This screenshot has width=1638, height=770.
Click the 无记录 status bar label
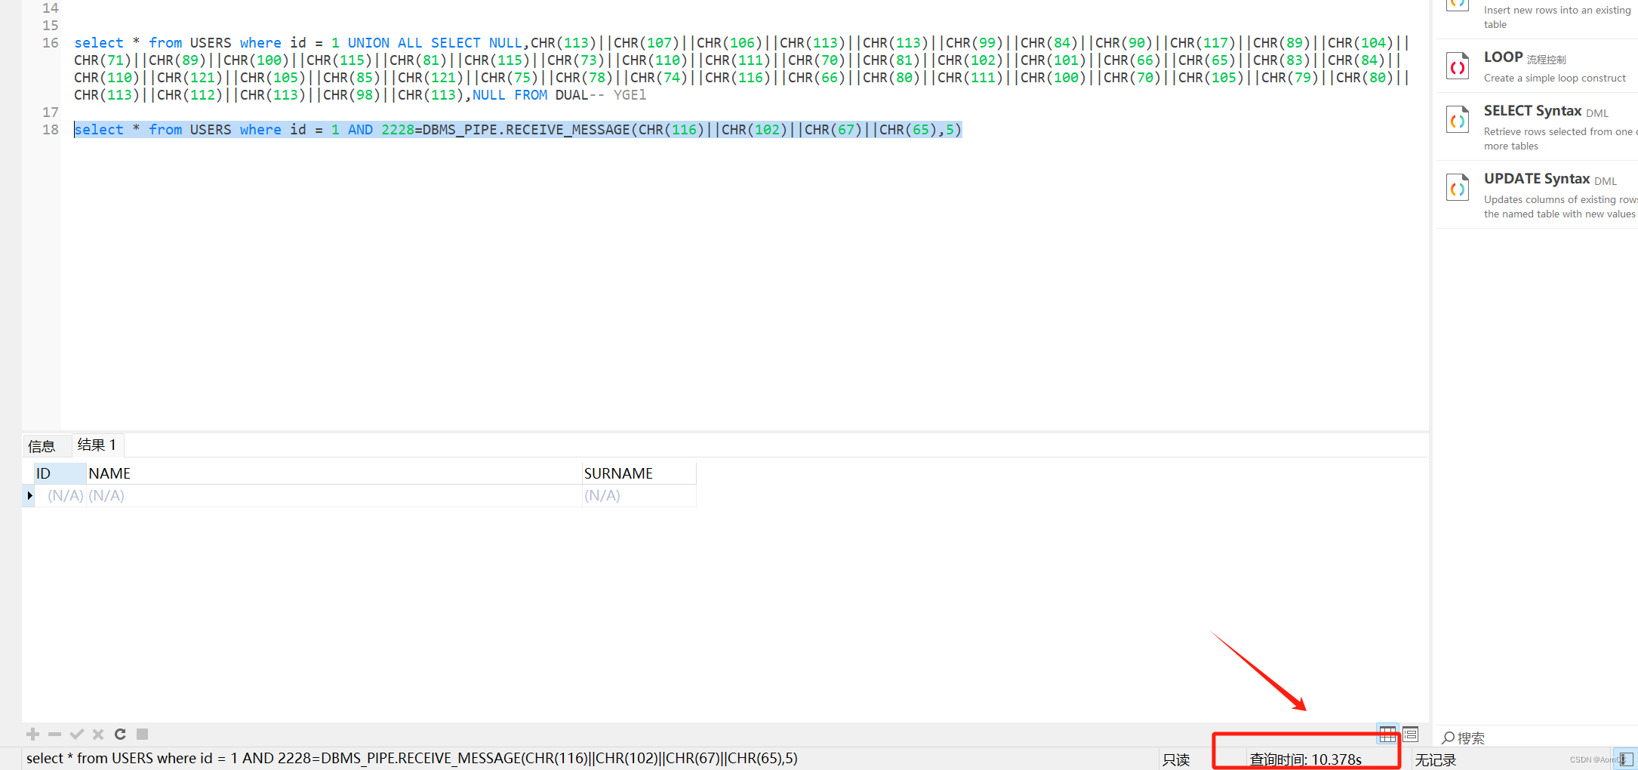(x=1435, y=759)
